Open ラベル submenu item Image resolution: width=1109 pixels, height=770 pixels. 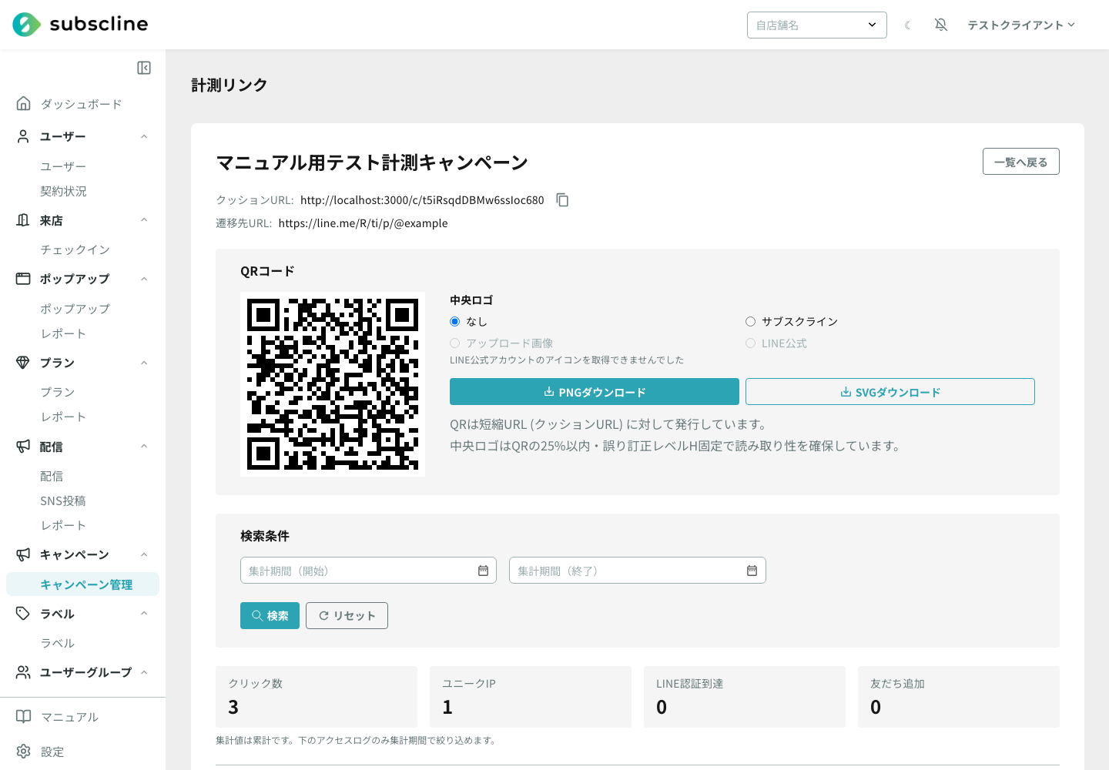58,643
